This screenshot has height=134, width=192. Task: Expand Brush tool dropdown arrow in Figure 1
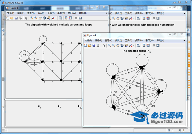click(x=56, y=18)
